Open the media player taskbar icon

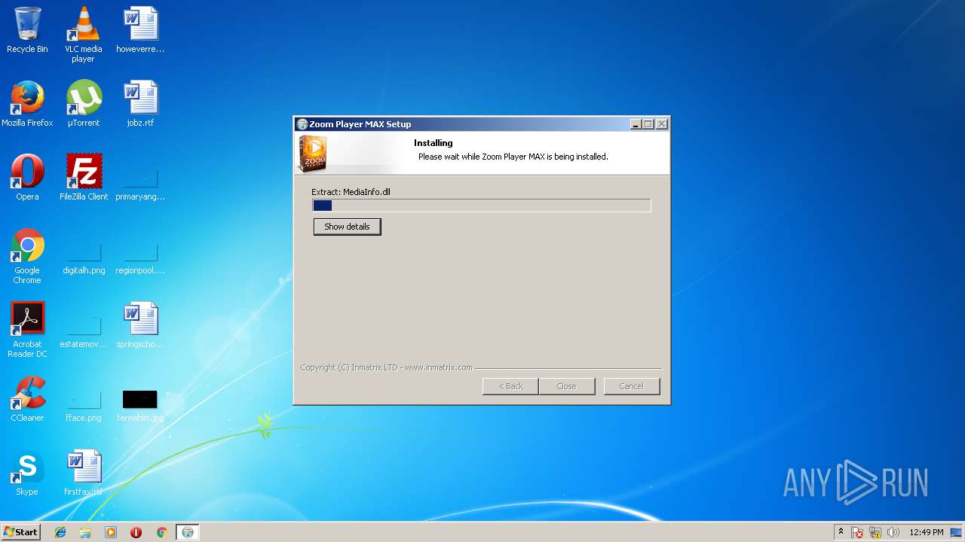click(x=111, y=532)
